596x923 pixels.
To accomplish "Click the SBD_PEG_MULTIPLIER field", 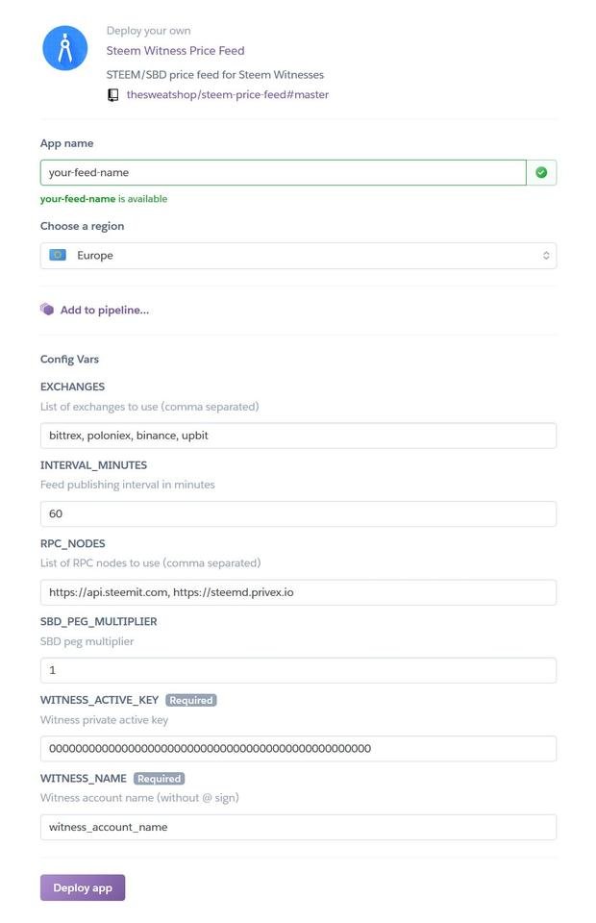I will 298,670.
